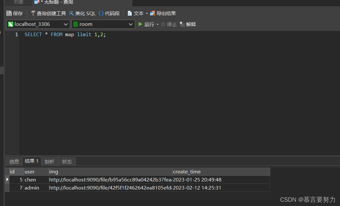The image size is (340, 206).
Task: Select the row marker for chen row
Action: pos(7,180)
